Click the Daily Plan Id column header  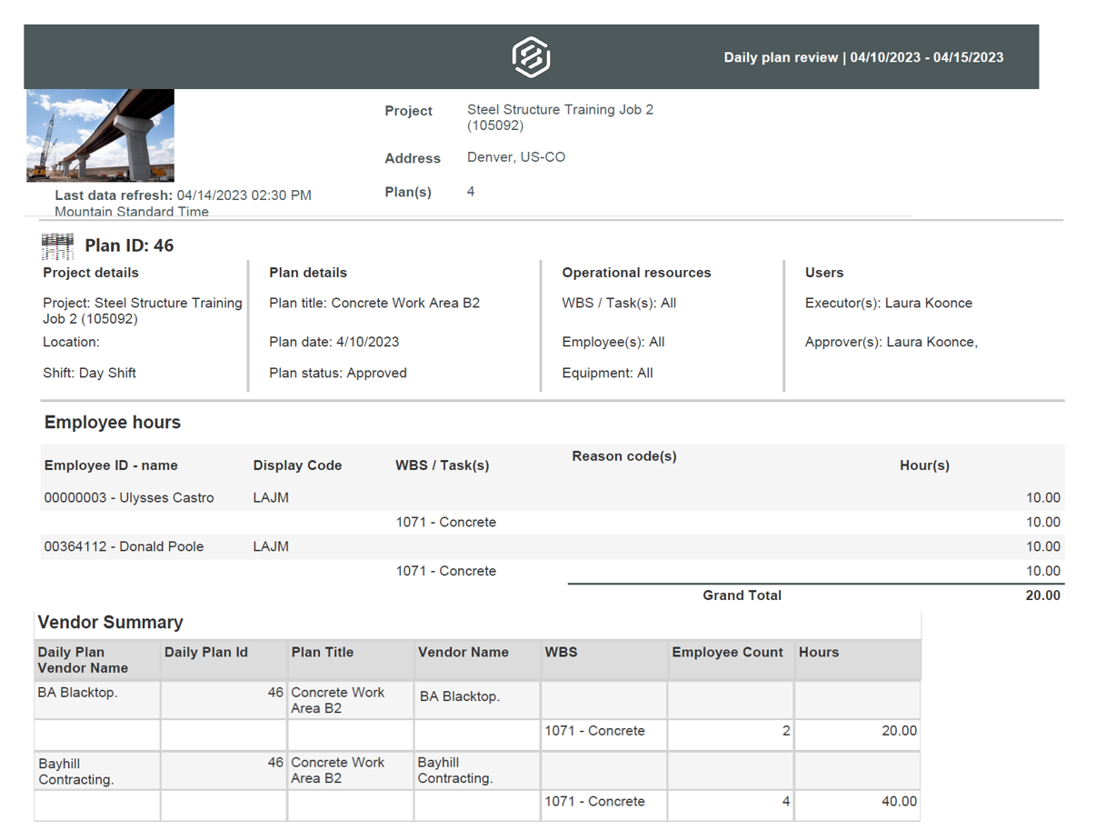(x=205, y=653)
